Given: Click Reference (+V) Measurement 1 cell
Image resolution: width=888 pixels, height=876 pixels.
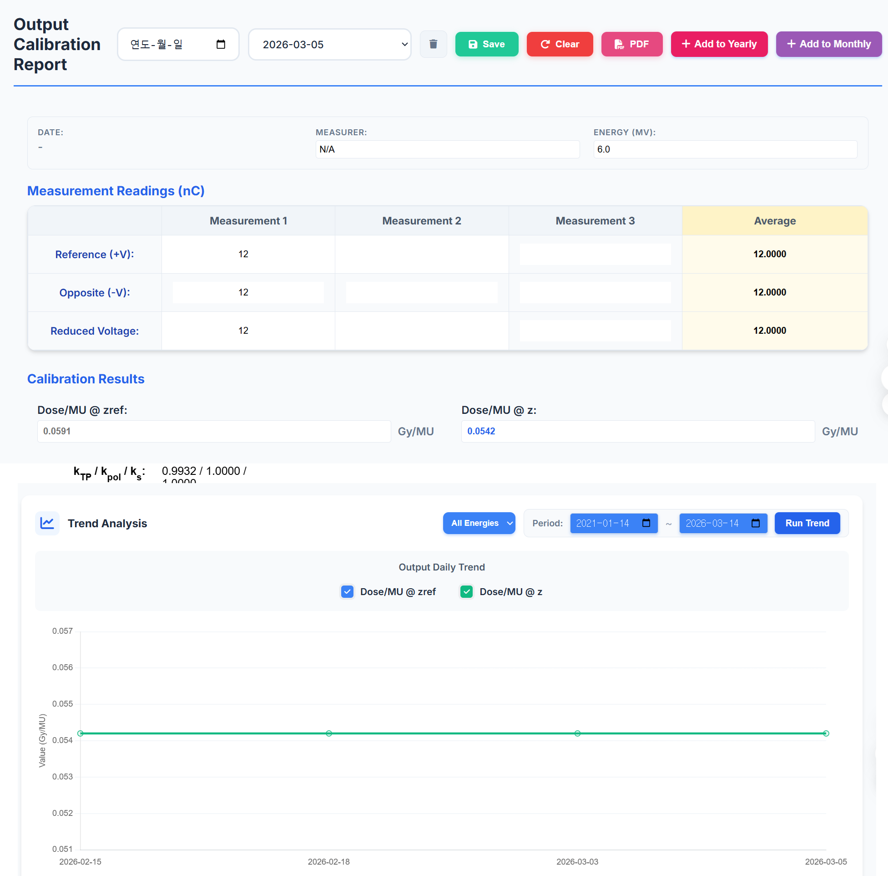Looking at the screenshot, I should 248,254.
